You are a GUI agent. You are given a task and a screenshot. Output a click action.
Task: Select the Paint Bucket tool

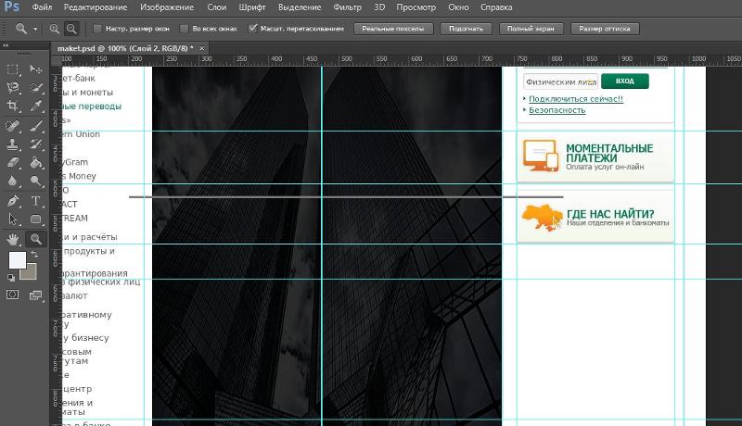36,163
